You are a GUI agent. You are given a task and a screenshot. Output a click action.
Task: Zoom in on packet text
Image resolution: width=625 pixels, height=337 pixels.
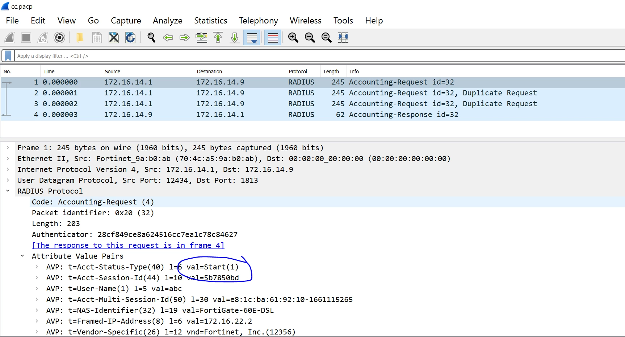(293, 38)
